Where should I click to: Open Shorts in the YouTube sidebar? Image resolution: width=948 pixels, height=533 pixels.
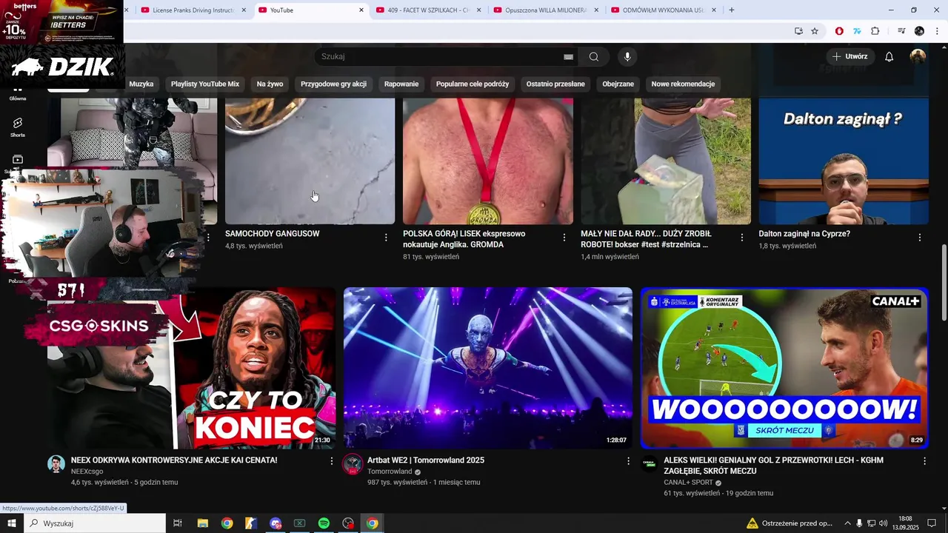[x=18, y=127]
